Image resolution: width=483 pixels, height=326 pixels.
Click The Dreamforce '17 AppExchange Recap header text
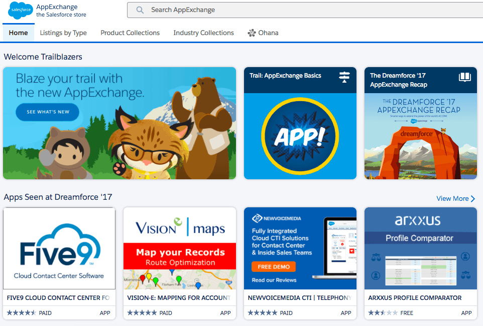[x=399, y=80]
